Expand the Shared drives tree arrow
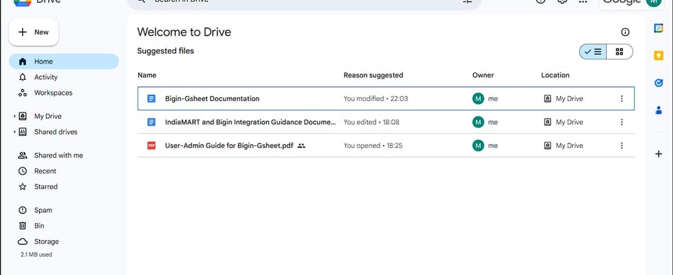This screenshot has width=673, height=275. click(14, 132)
